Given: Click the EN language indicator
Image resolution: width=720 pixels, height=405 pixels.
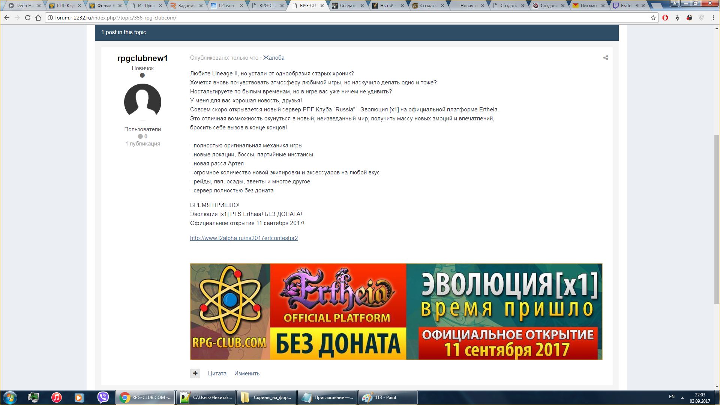Looking at the screenshot, I should pos(672,397).
